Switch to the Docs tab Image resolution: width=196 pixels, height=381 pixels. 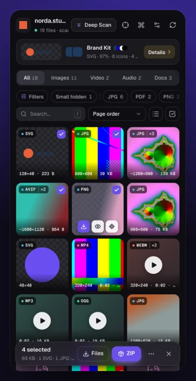[x=163, y=78]
